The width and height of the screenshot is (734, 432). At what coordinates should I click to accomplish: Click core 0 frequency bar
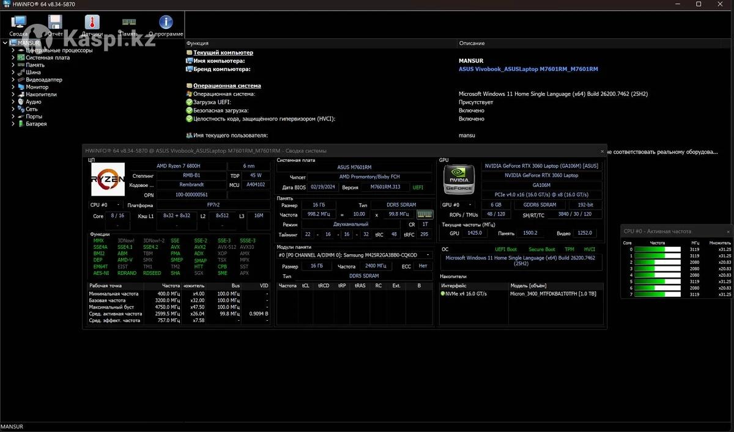(658, 249)
